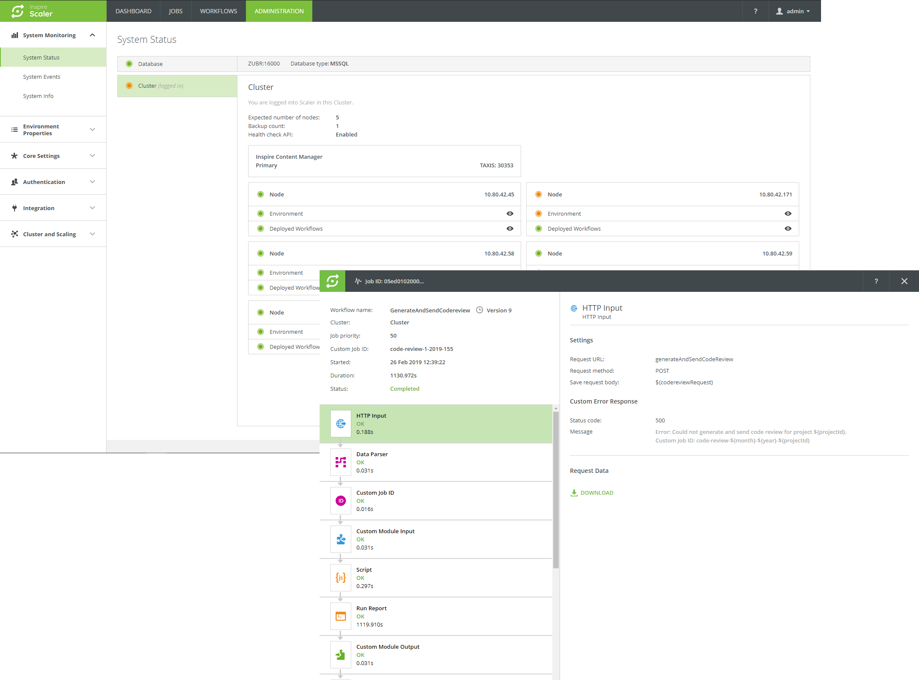Screen dimensions: 919x680
Task: Click Run Report step icon
Action: pos(341,616)
